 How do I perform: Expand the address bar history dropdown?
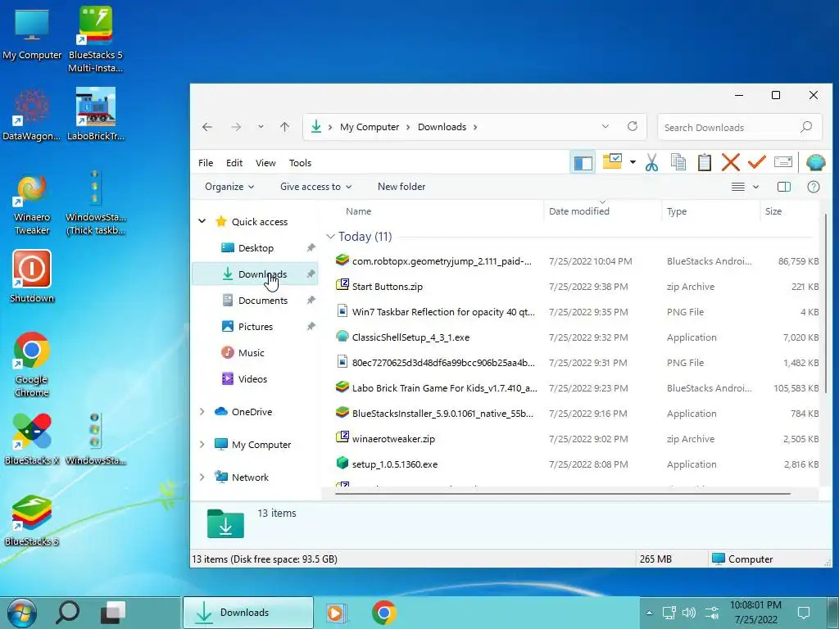pos(605,127)
